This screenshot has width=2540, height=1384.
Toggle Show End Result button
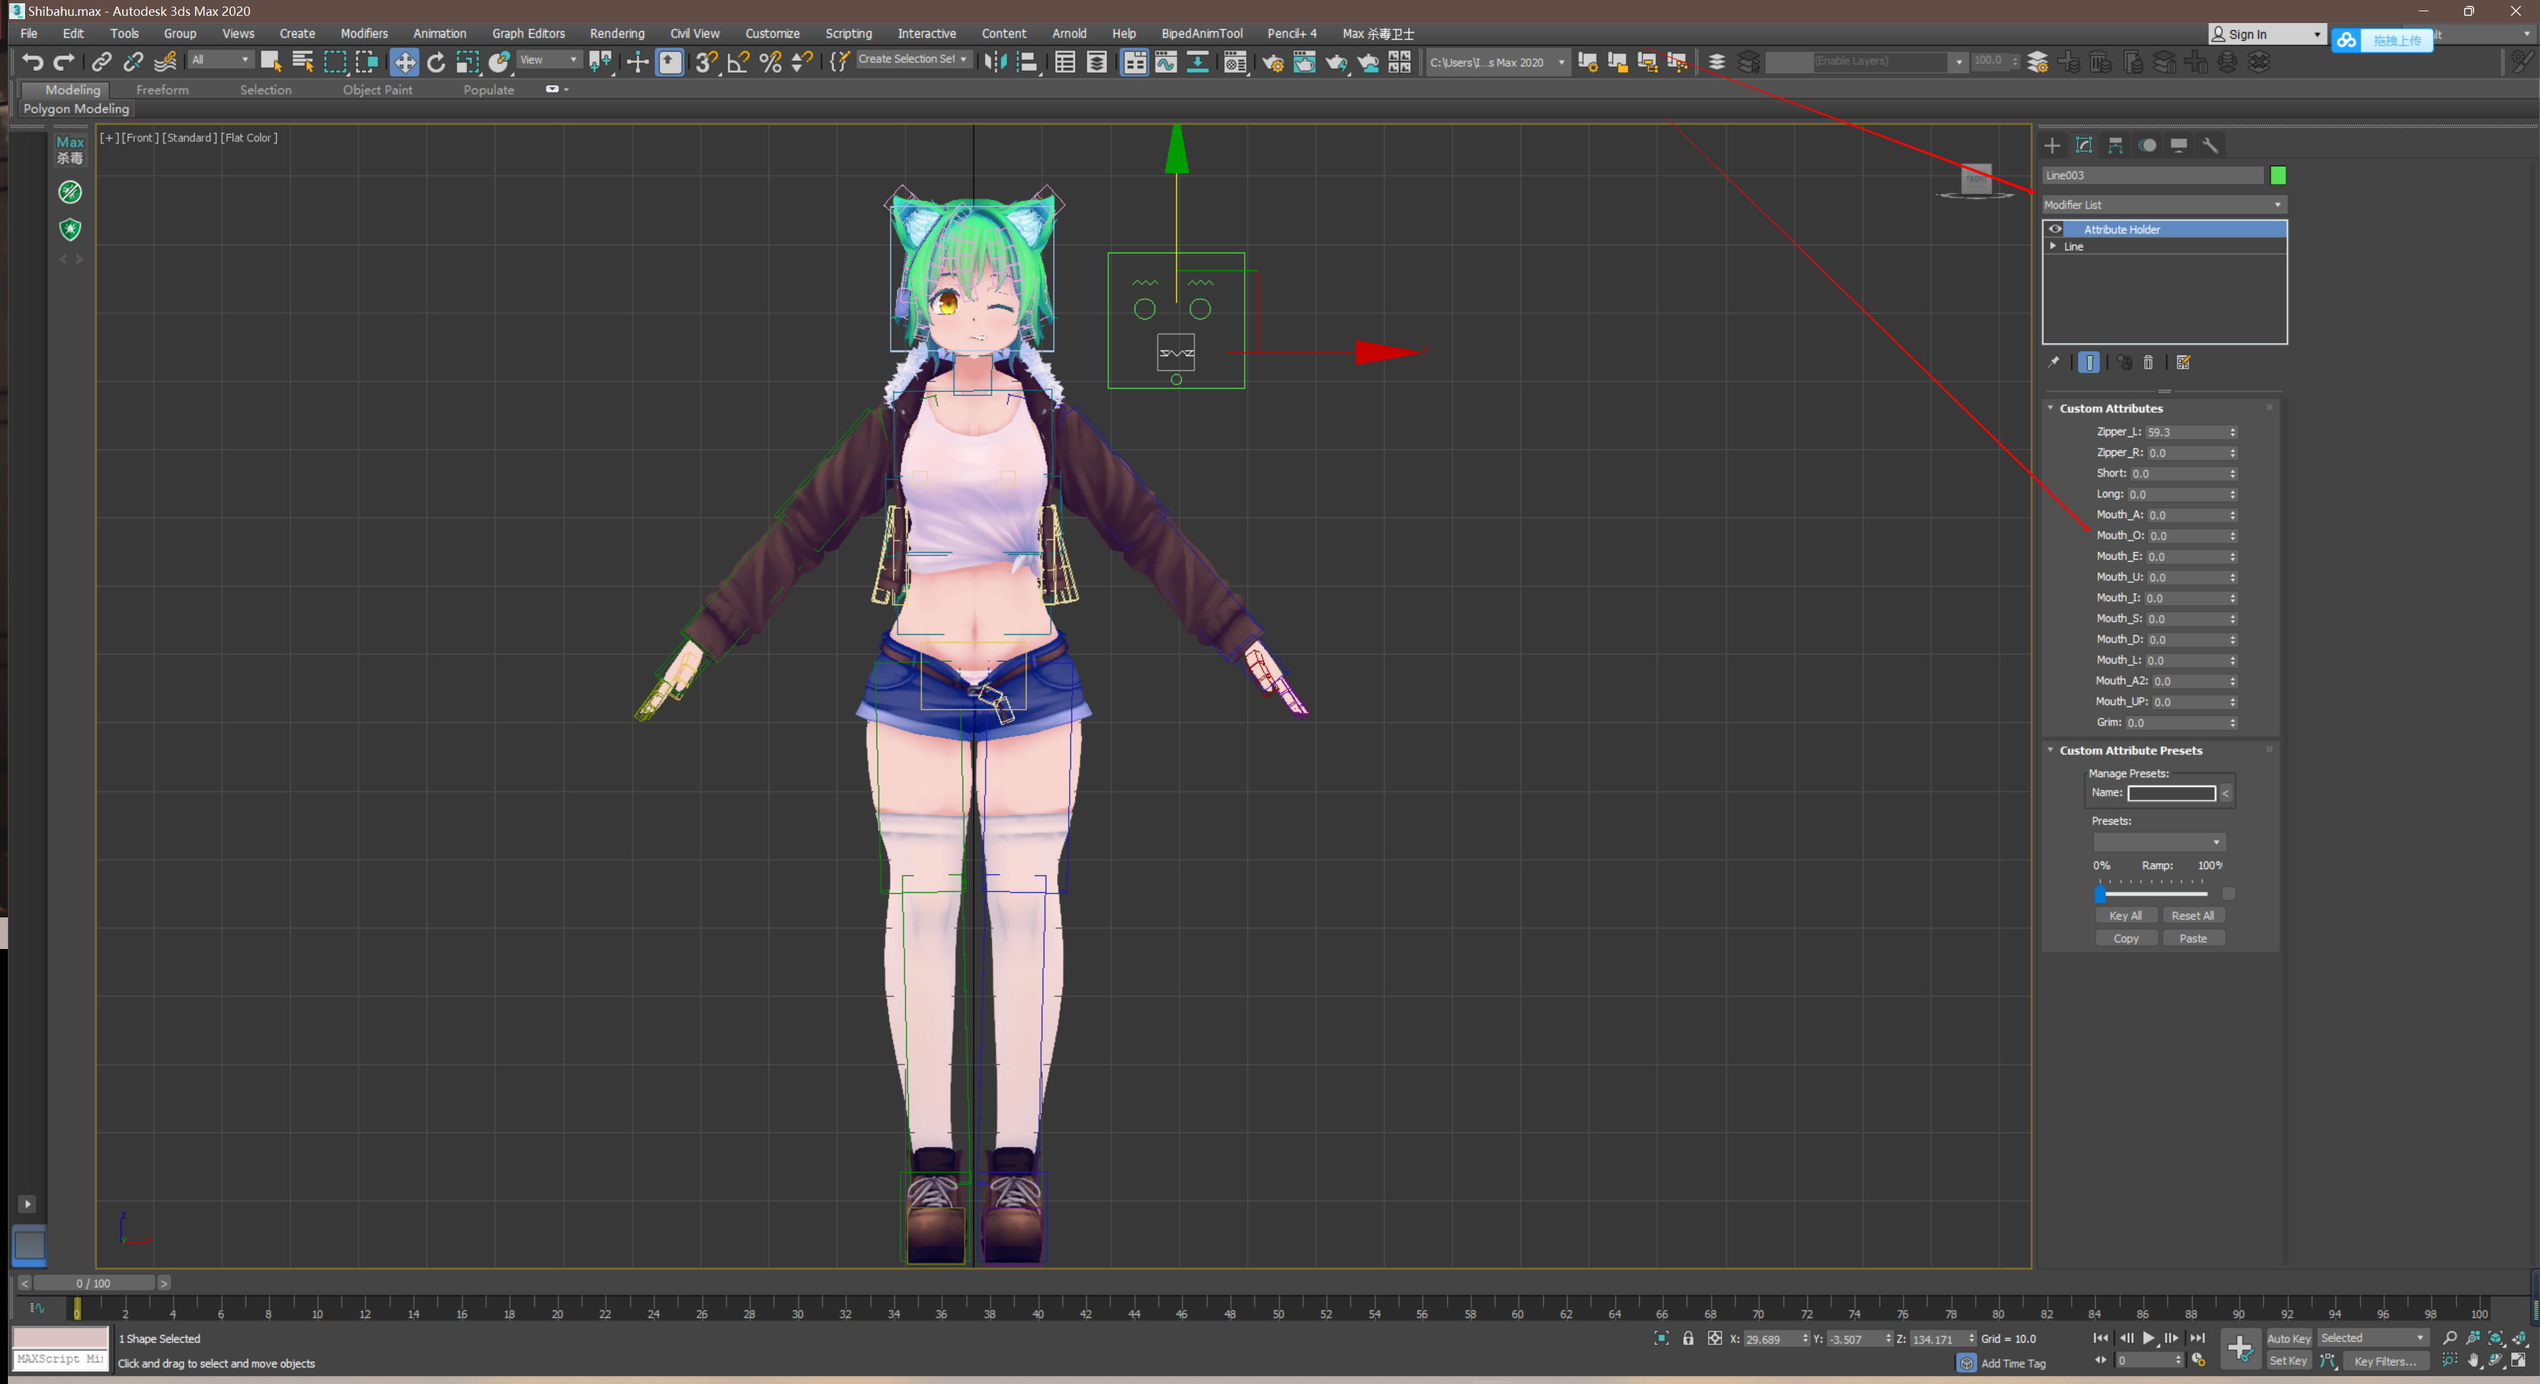[x=2088, y=362]
